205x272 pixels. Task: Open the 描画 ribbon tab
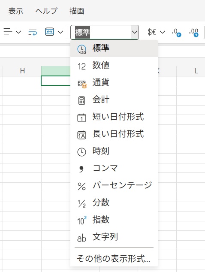pos(77,11)
